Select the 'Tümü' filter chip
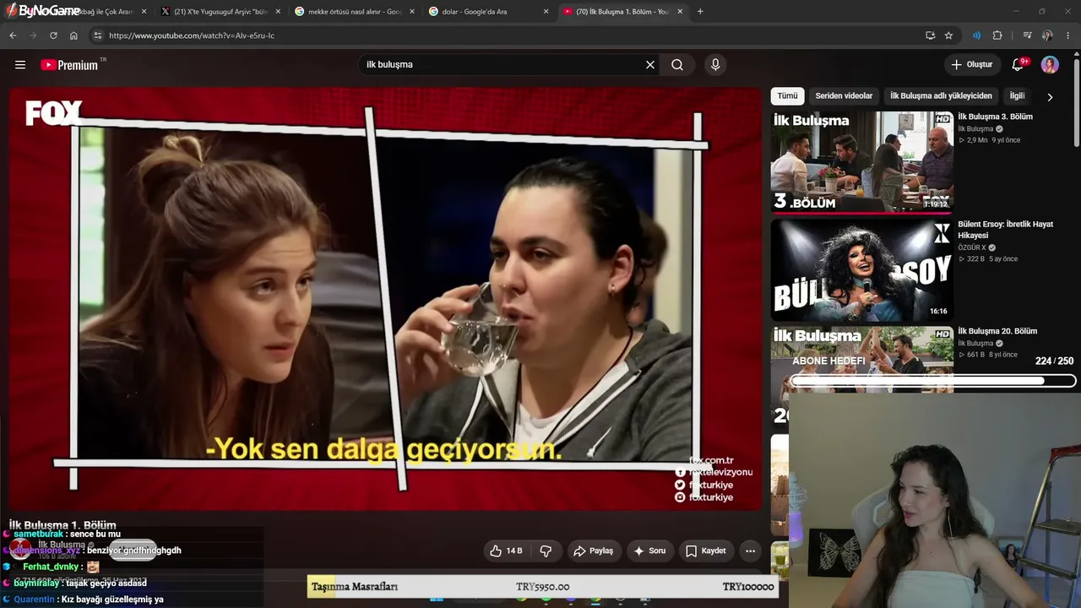The width and height of the screenshot is (1081, 608). point(787,96)
